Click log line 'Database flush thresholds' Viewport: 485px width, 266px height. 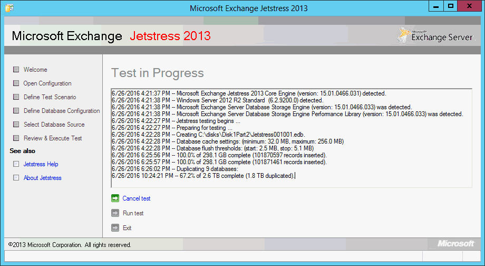pos(213,148)
